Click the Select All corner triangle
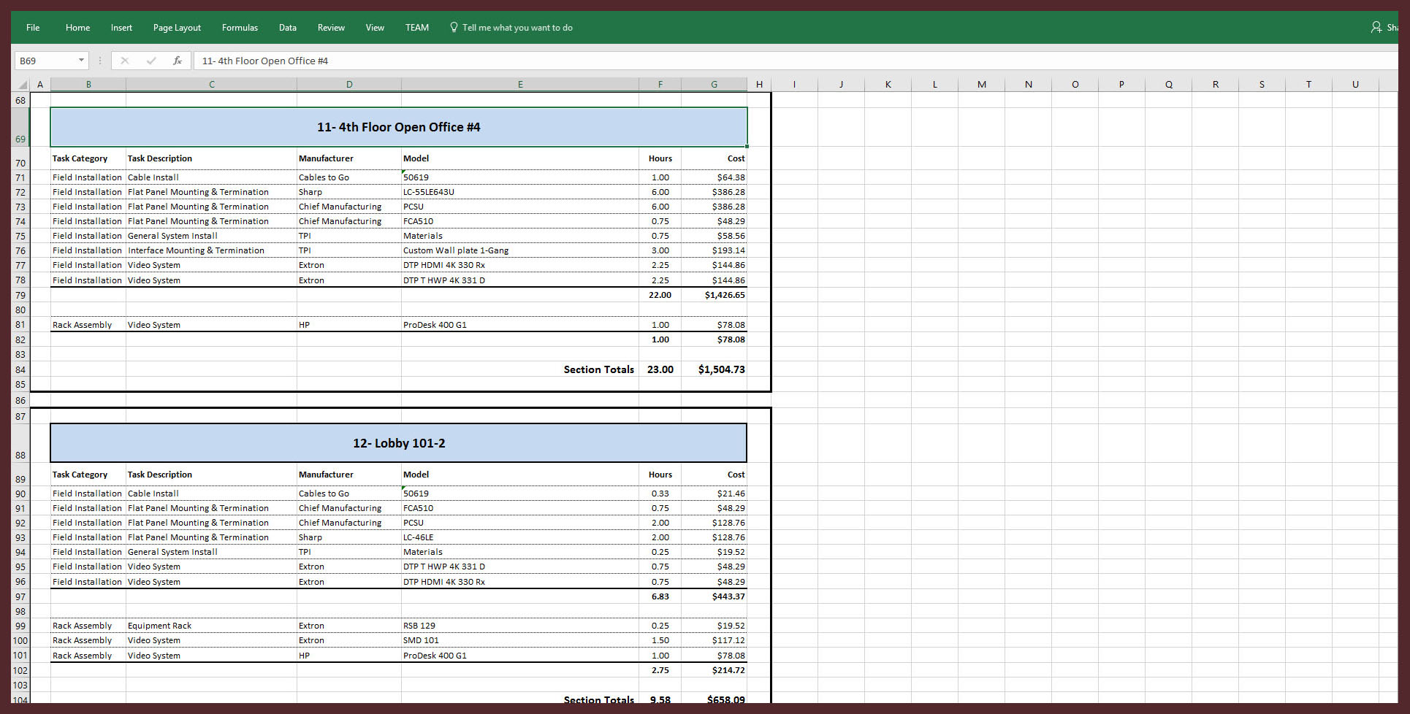The image size is (1410, 714). (23, 85)
